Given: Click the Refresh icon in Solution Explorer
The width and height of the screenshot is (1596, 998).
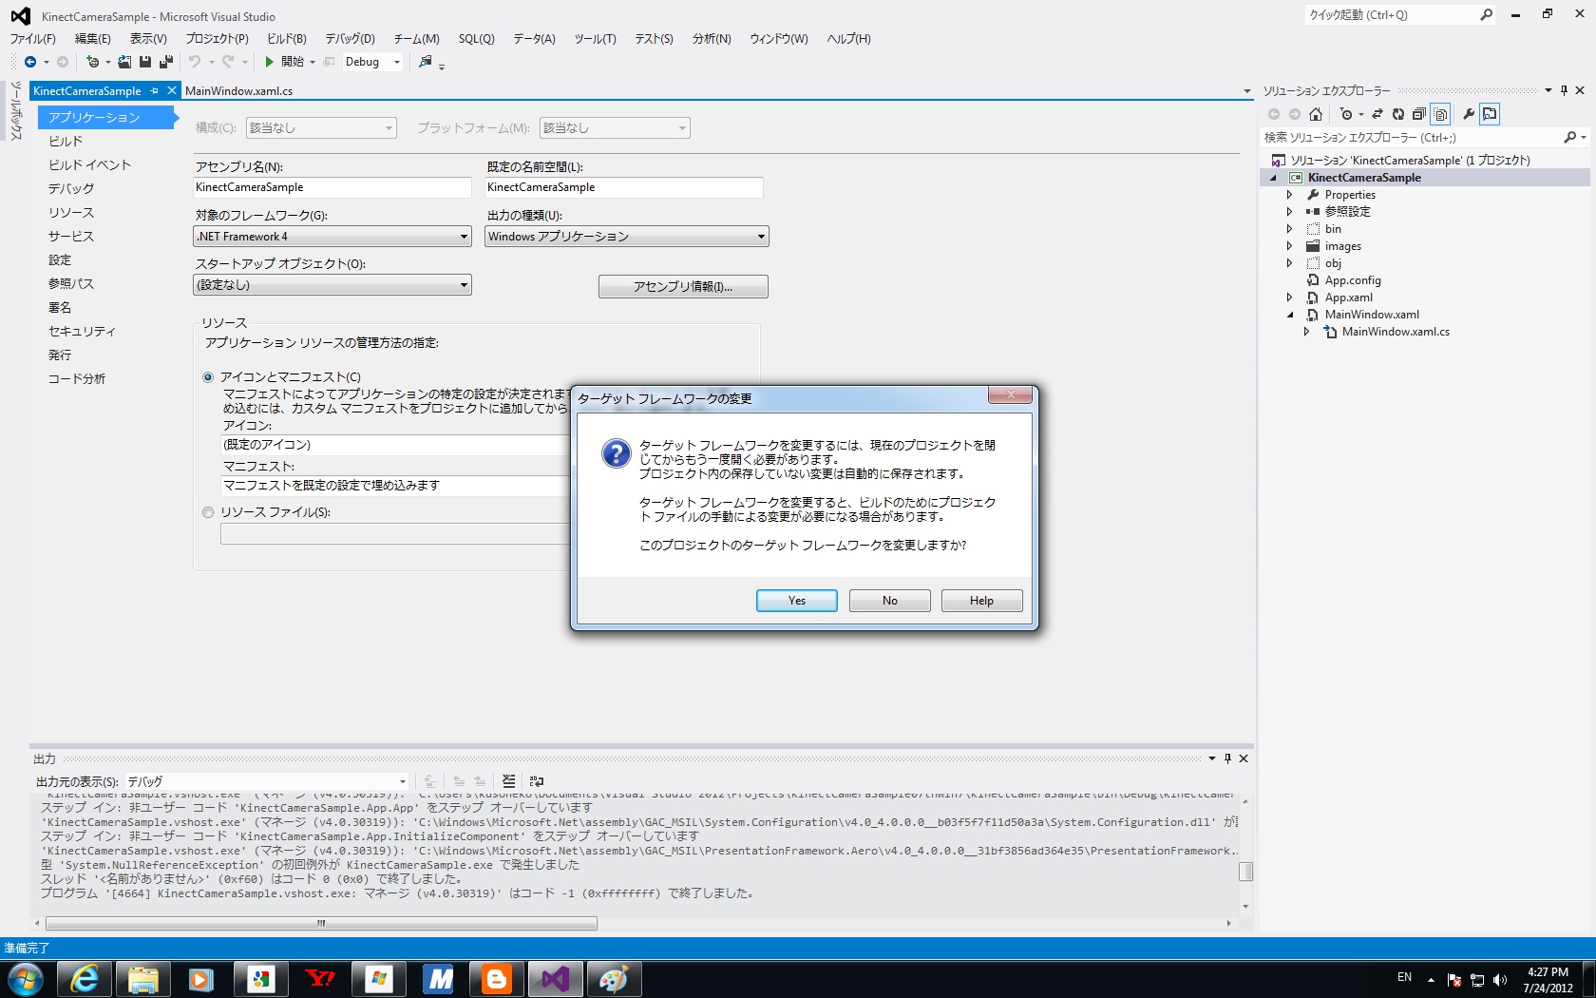Looking at the screenshot, I should [x=1398, y=114].
